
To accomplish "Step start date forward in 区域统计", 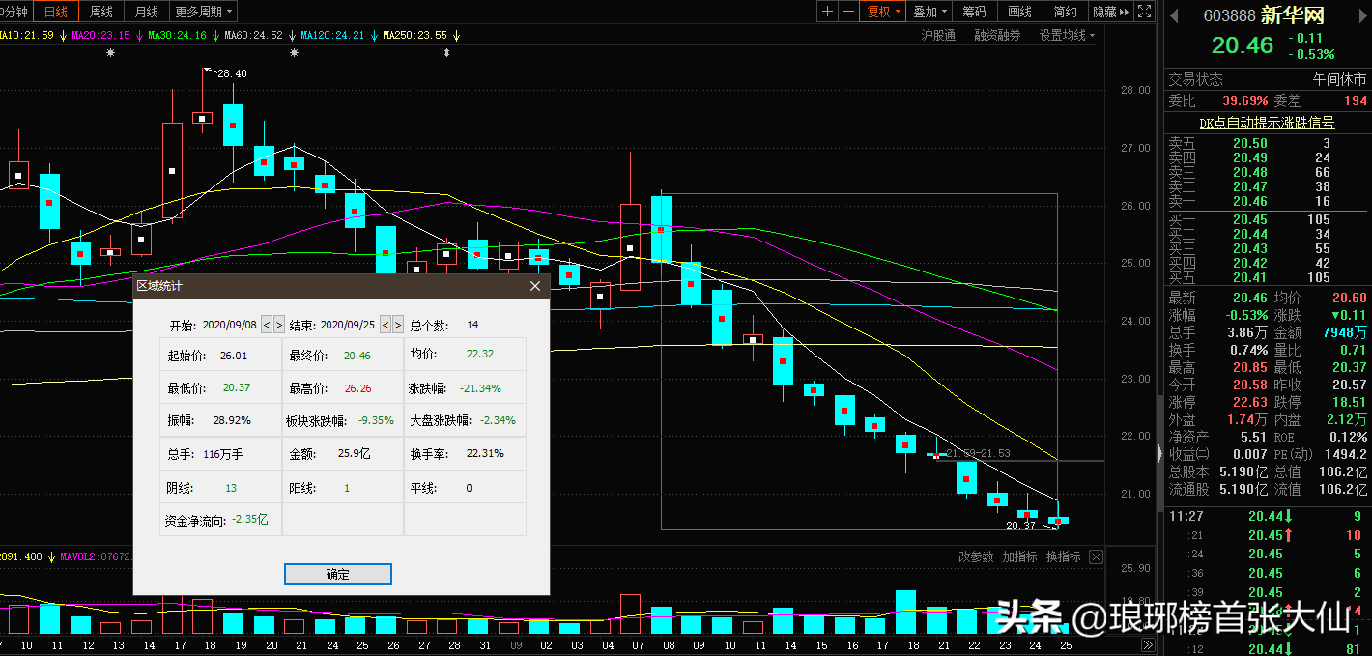I will pyautogui.click(x=279, y=325).
